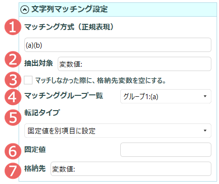Open the マッチンググループ一覧 dropdown showing グループ1:(a)
This screenshot has height=184, width=219.
(166, 96)
